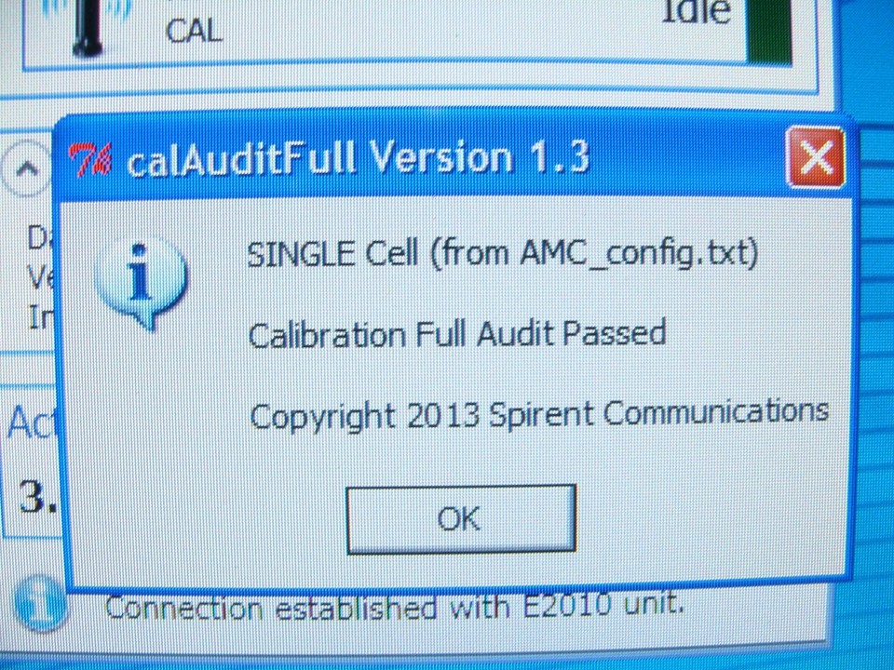Select the CAL label next to the antenna
Viewport: 894px width, 670px height.
(x=194, y=30)
